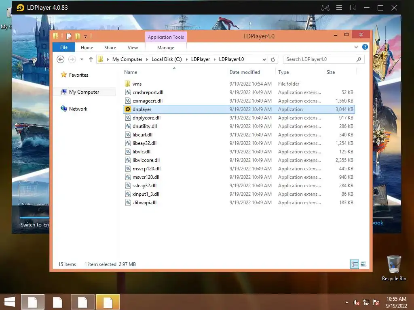Sort by the Type column header
The width and height of the screenshot is (414, 310).
[283, 72]
